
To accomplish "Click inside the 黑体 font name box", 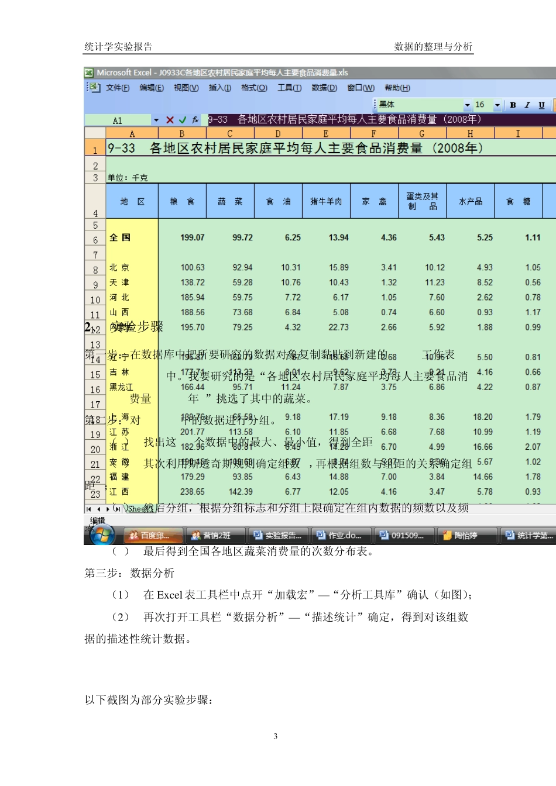I will pyautogui.click(x=421, y=105).
